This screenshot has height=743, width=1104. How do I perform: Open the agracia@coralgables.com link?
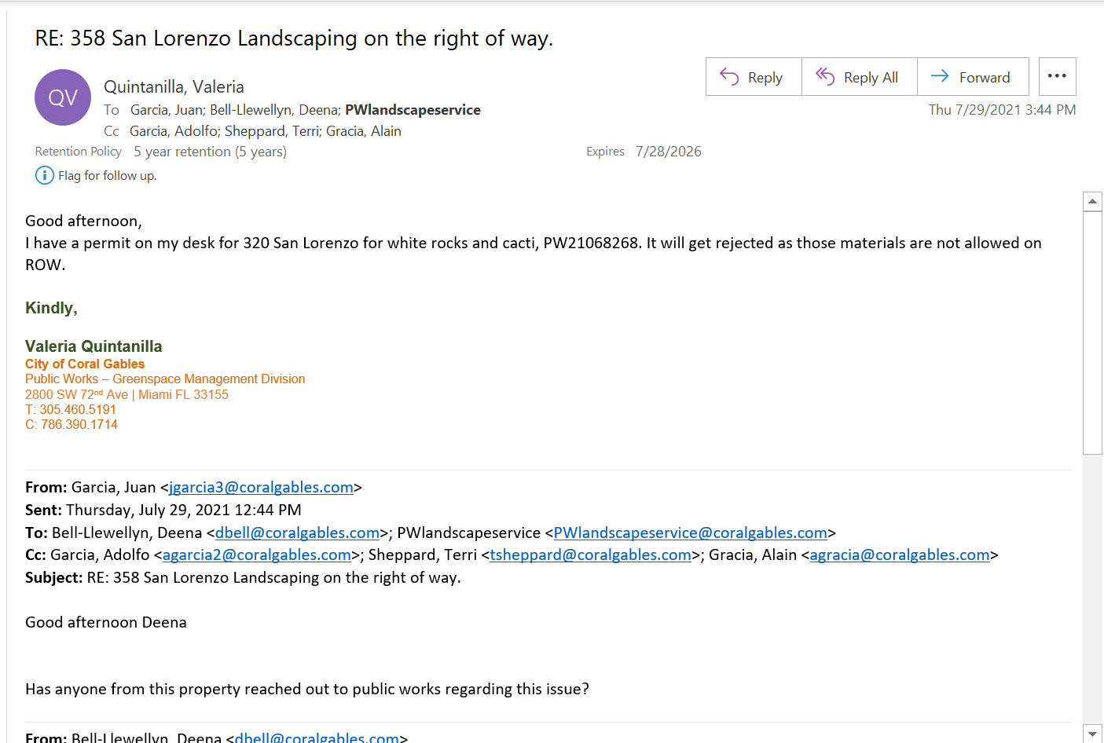[899, 555]
